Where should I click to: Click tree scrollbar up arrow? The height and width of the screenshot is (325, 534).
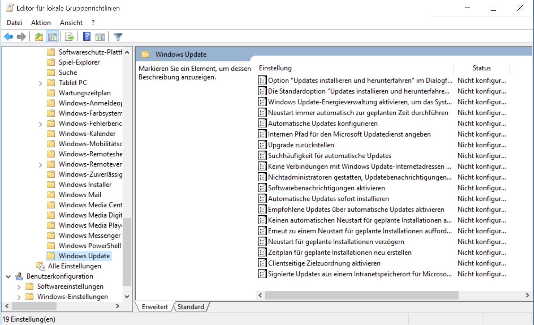pos(127,52)
